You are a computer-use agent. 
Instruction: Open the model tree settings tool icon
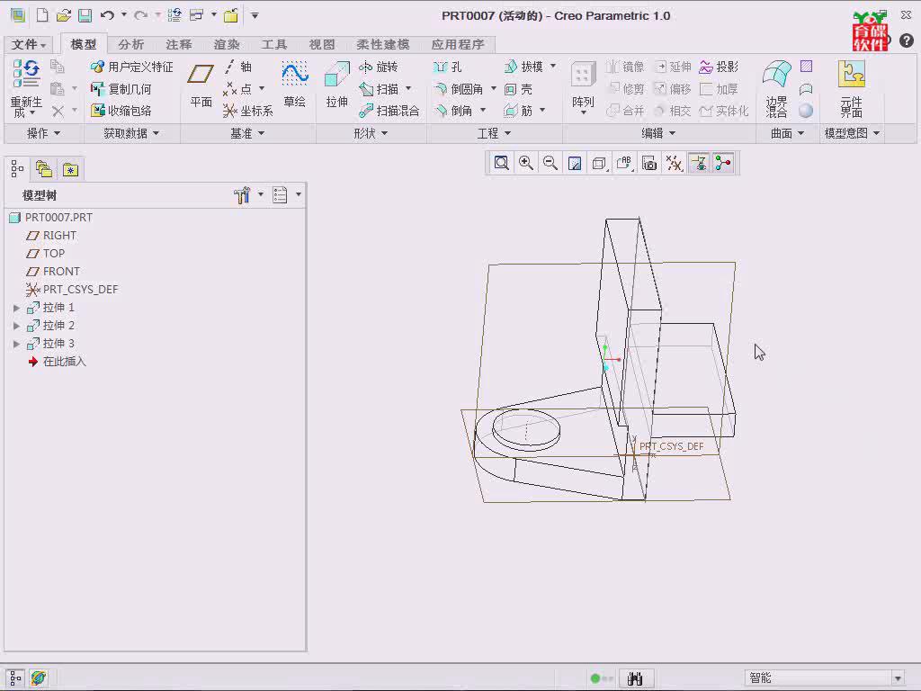pos(242,195)
